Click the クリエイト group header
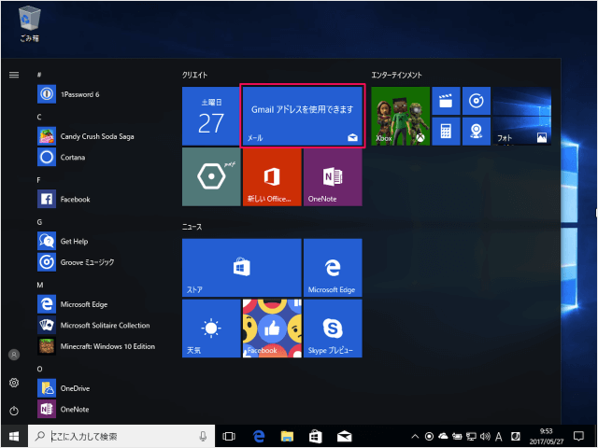Screen dimensions: 598x448 pos(195,75)
